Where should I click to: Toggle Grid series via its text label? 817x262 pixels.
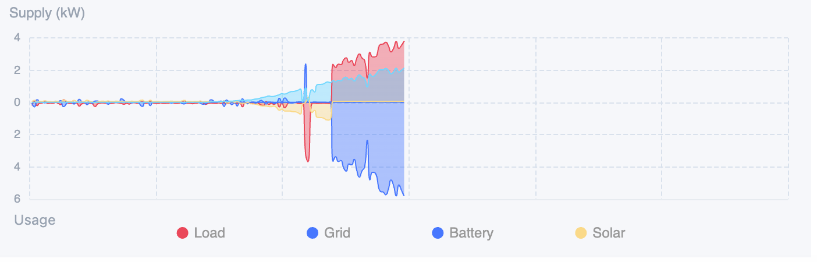point(338,233)
